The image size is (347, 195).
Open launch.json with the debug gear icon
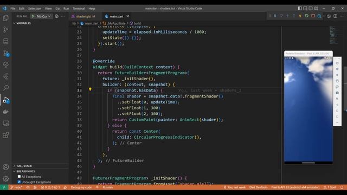point(56,16)
